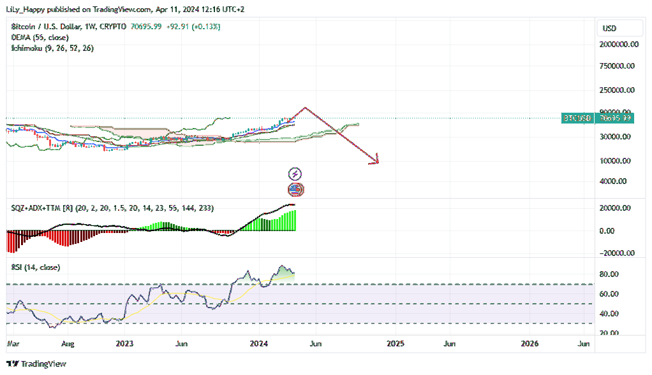Click the US flag economic event icon
Viewport: 652px width, 375px height.
[295, 190]
